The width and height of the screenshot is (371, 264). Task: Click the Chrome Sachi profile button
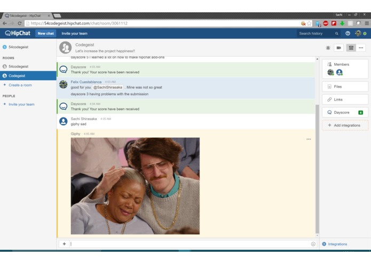point(339,14)
